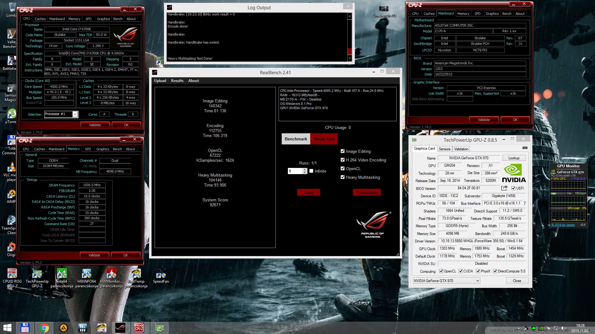Open the 2014 by Igogo link in GPU Monitor

pos(563,225)
